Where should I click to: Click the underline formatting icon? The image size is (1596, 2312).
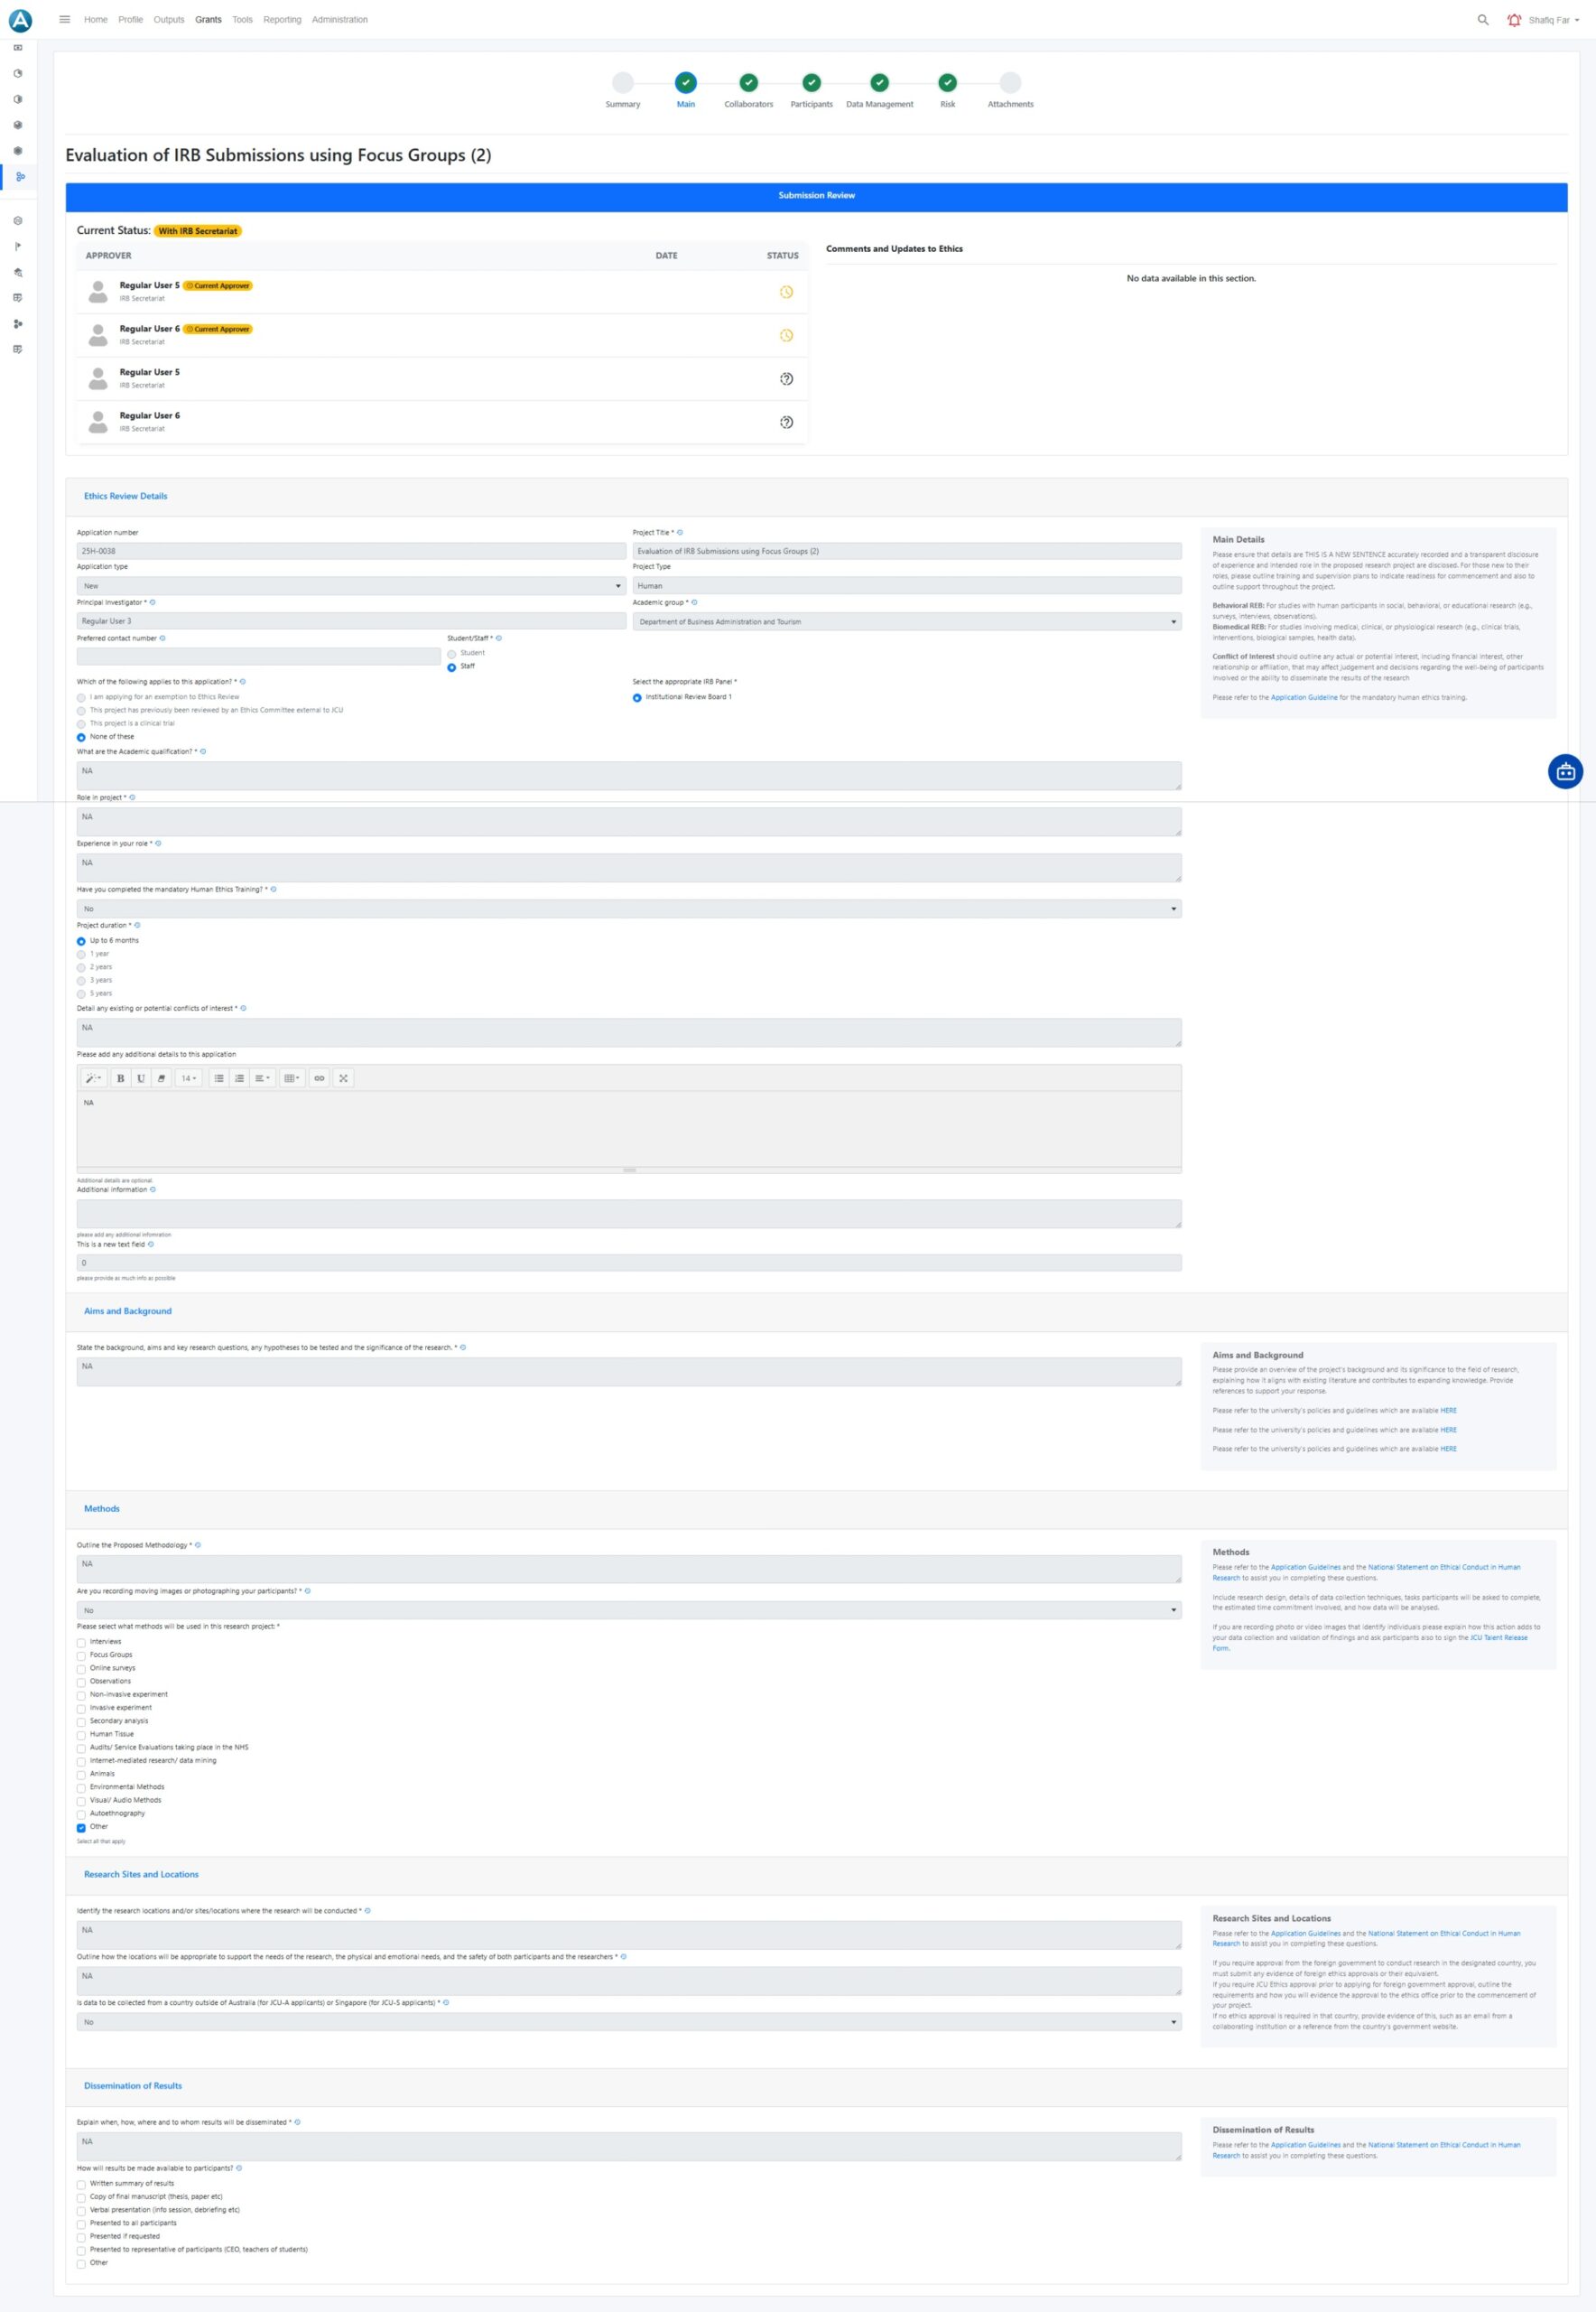coord(141,1077)
